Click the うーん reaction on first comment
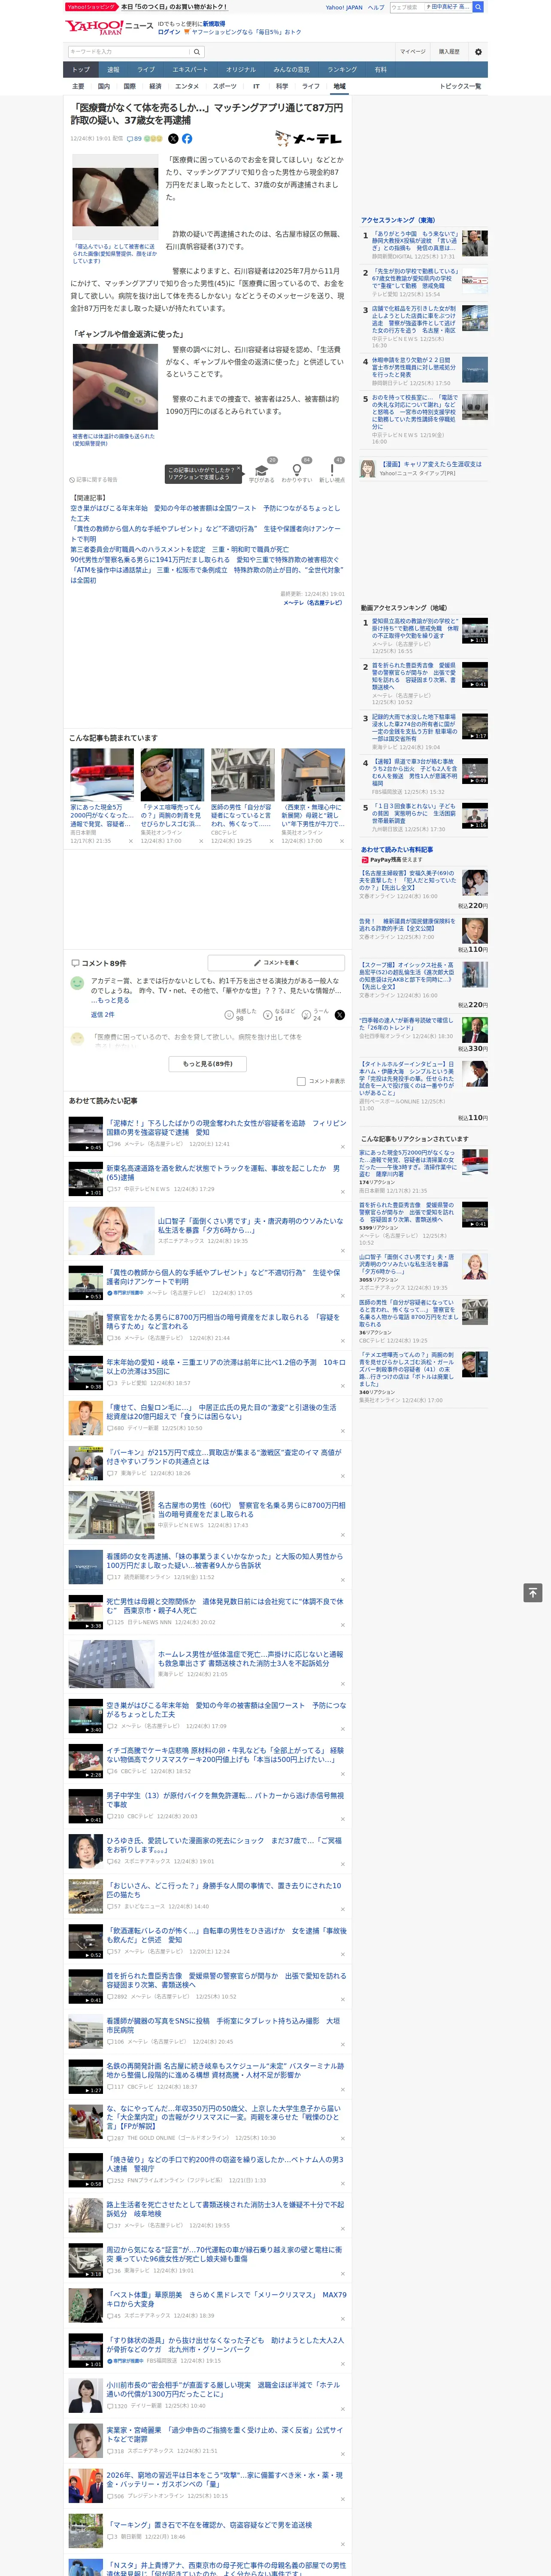551x2576 pixels. pos(314,1014)
